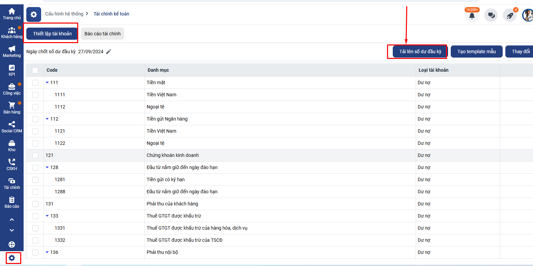Open the Kho warehouse module

[12, 145]
